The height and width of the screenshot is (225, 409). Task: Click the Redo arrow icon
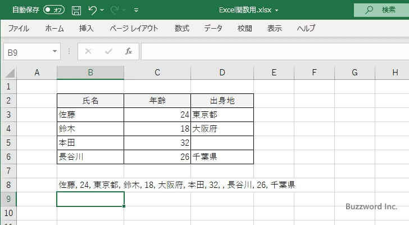(114, 10)
